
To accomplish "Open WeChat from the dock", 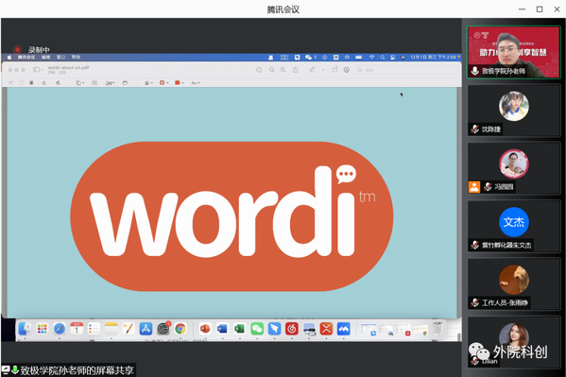I will coord(257,329).
